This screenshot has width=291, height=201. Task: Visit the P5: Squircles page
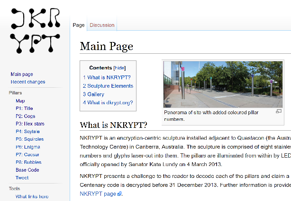pyautogui.click(x=29, y=139)
